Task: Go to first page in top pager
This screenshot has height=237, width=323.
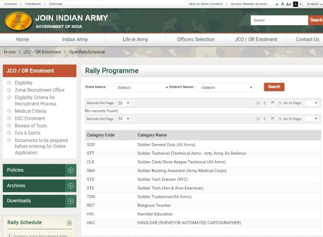Action: tap(258, 103)
